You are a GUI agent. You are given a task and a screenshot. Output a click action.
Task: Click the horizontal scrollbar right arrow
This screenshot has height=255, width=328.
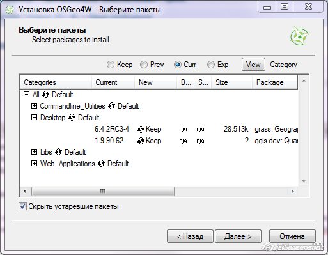293,191
